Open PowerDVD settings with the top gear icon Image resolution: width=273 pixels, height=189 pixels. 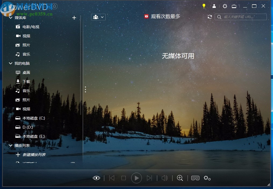click(225, 6)
